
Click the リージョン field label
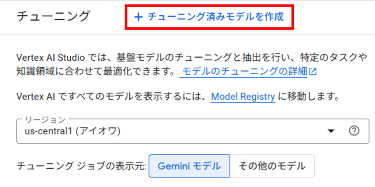click(x=45, y=119)
